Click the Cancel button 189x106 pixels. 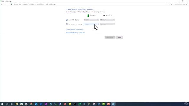coord(119,37)
